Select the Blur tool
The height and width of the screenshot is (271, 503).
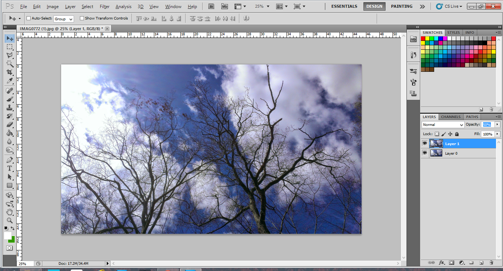(10, 141)
